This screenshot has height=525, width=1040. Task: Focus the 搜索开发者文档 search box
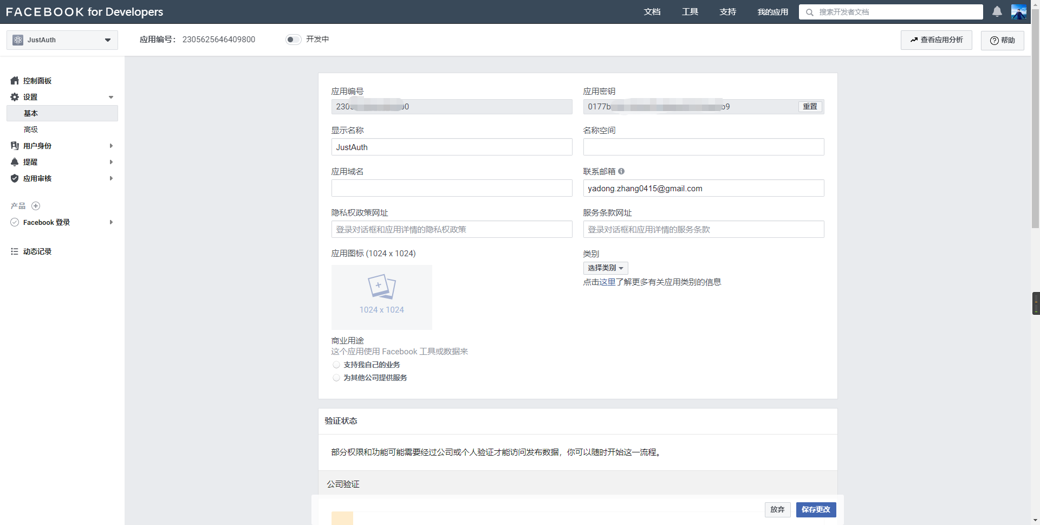[x=891, y=12]
